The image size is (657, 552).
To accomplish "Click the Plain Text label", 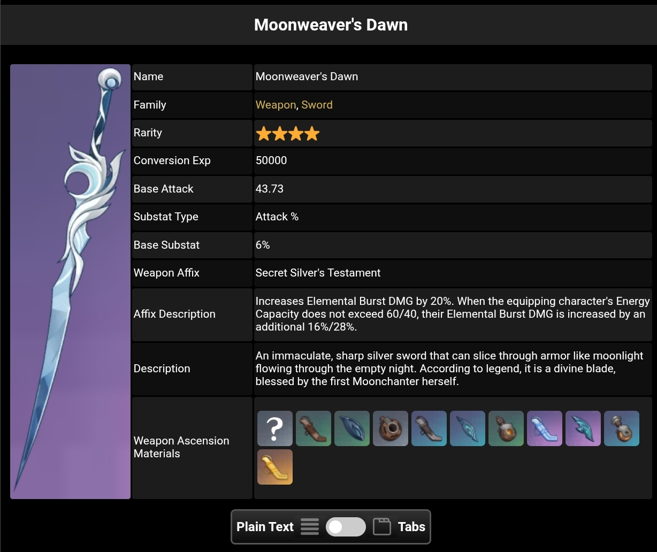I will (x=265, y=527).
